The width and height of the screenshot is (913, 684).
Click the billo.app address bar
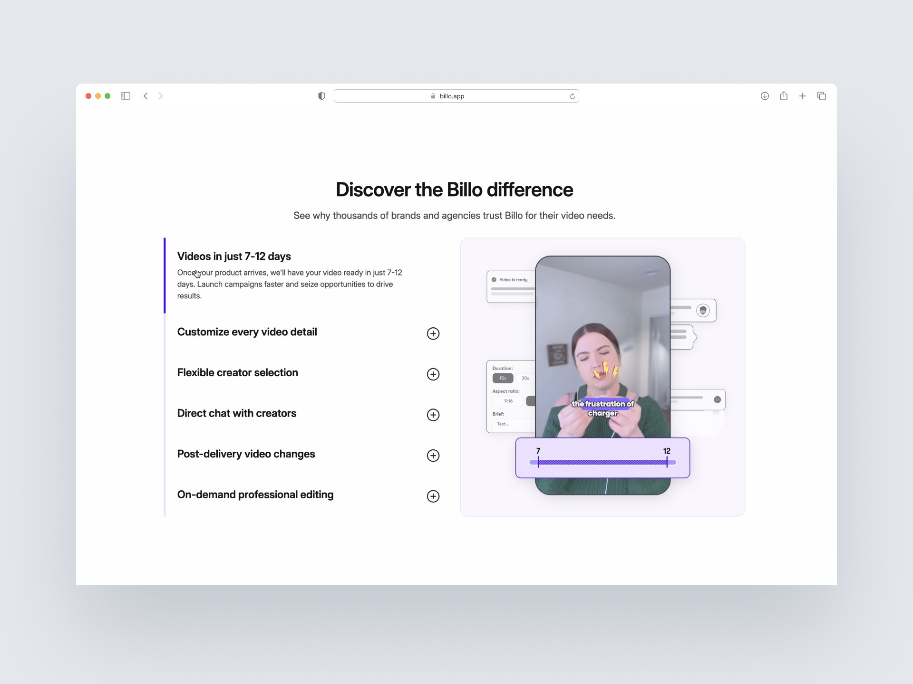tap(456, 96)
